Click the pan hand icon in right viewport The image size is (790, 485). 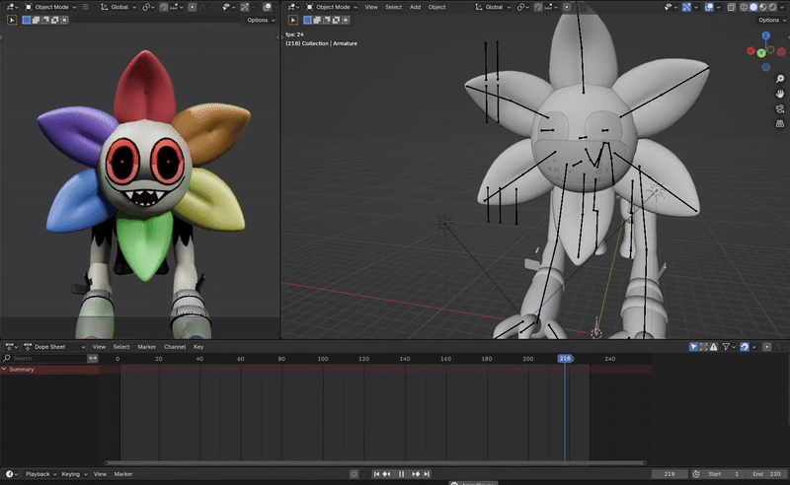pos(780,94)
